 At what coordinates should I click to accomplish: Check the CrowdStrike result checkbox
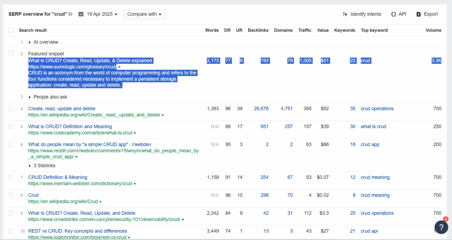11,213
